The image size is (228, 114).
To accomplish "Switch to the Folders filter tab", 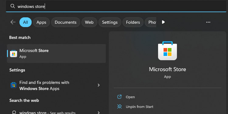I will (x=133, y=22).
